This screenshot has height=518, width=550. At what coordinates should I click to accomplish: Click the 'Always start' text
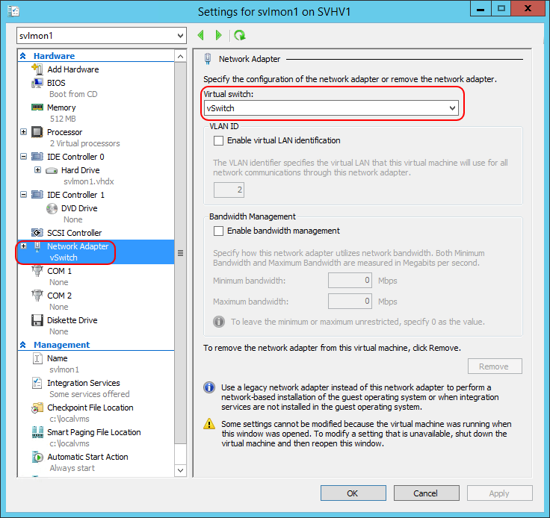tap(72, 468)
